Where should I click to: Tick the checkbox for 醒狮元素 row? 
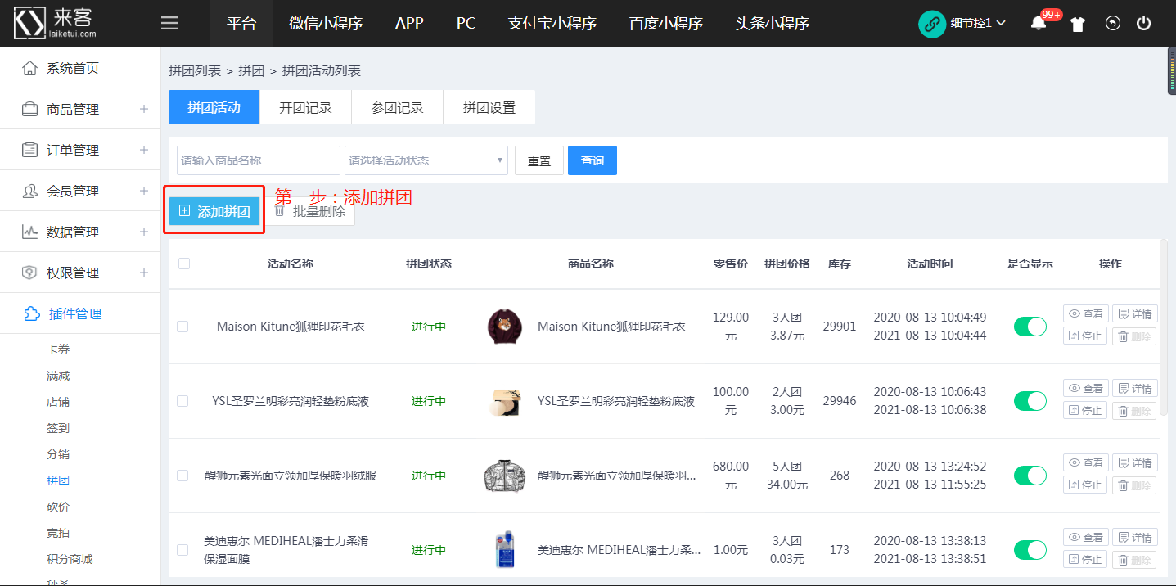point(182,476)
